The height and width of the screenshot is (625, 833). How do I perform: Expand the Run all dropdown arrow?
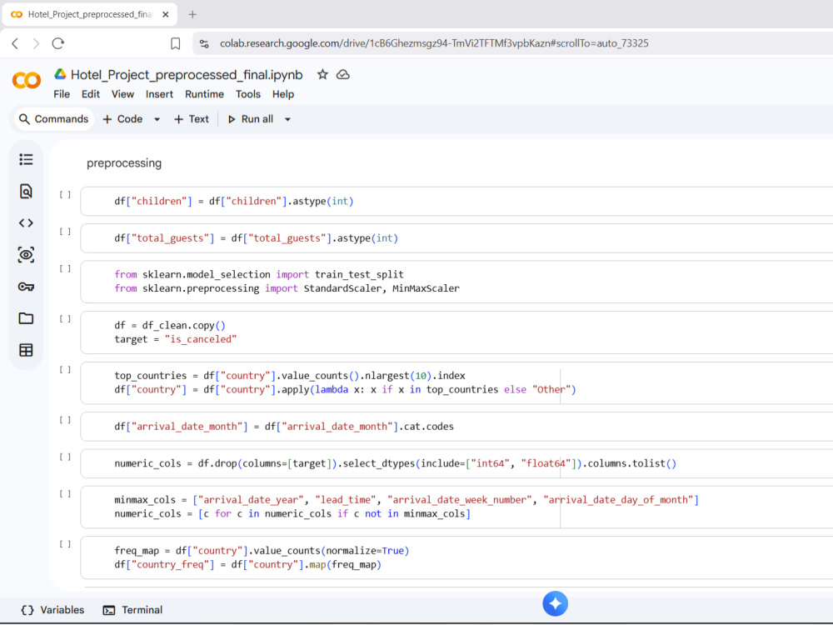coord(287,119)
